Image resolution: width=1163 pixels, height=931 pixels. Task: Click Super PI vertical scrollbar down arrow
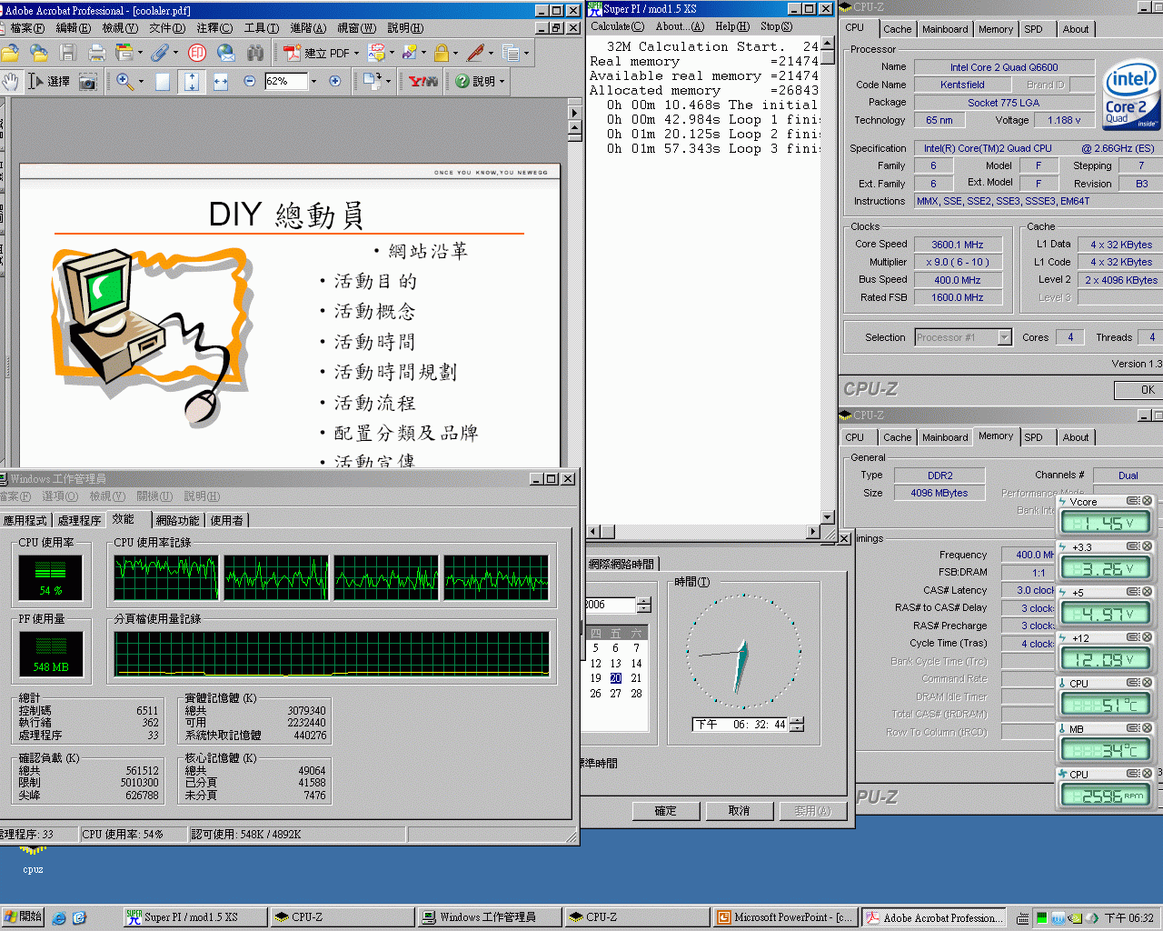[x=827, y=517]
